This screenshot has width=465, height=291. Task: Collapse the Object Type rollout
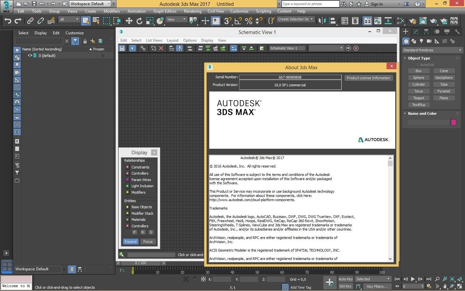tap(405, 58)
